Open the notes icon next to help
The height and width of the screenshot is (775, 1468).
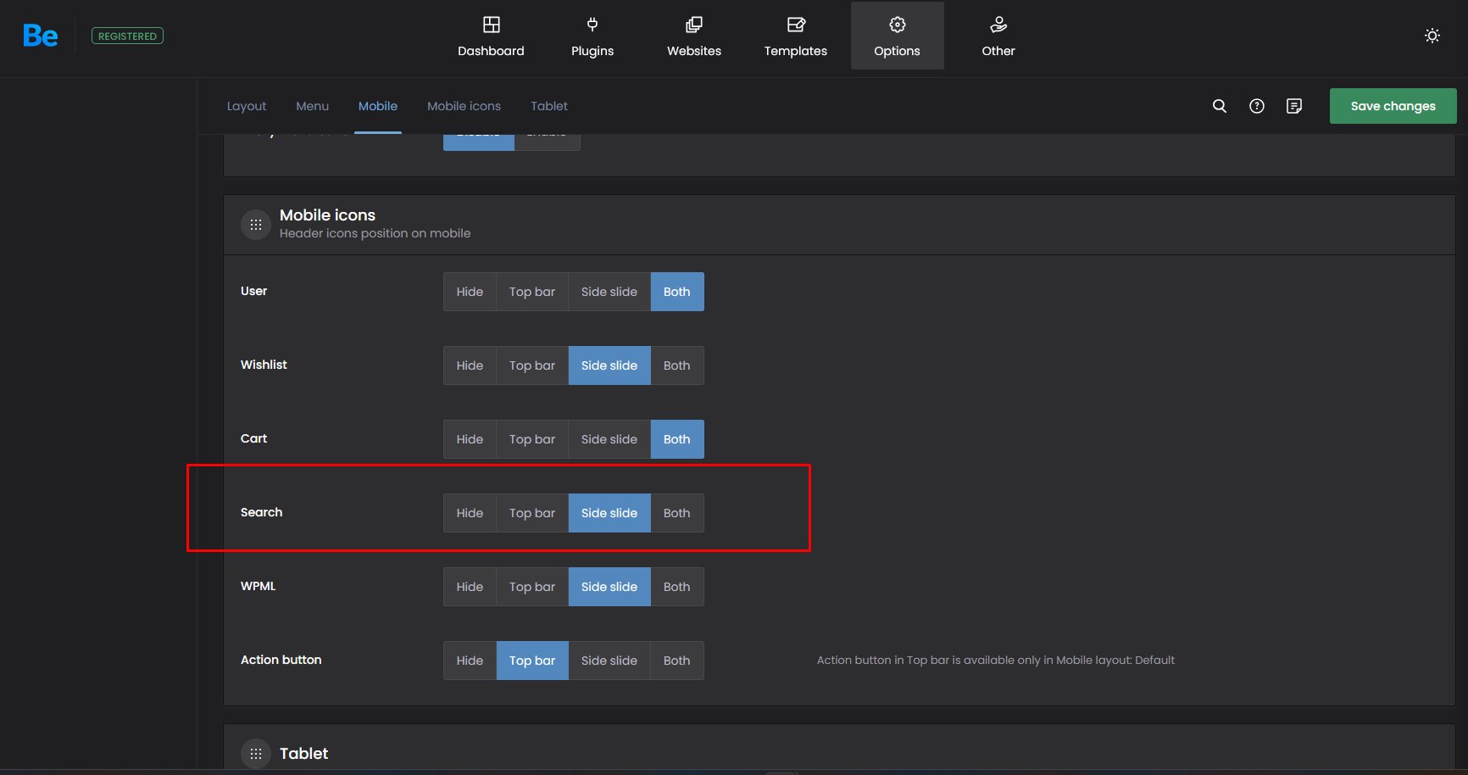[1294, 106]
